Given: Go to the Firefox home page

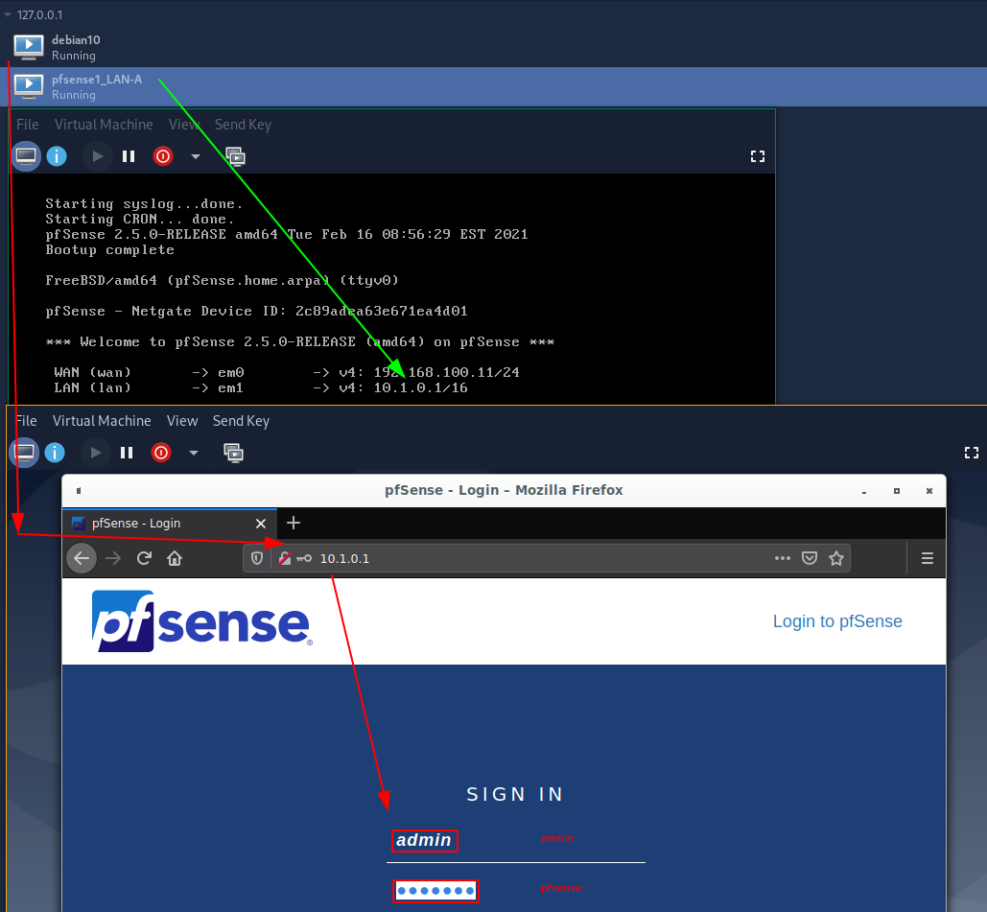Looking at the screenshot, I should [x=175, y=558].
